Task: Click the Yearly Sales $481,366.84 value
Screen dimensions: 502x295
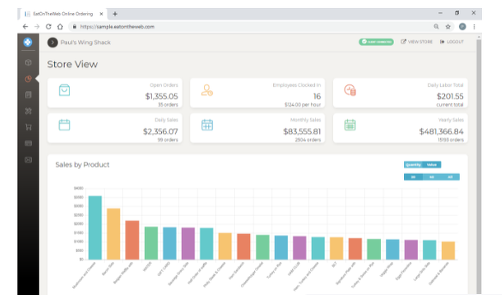Action: click(441, 131)
